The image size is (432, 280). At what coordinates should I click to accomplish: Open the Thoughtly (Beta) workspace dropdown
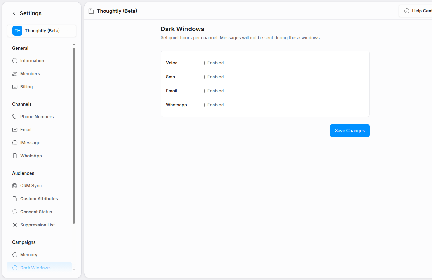[x=42, y=31]
